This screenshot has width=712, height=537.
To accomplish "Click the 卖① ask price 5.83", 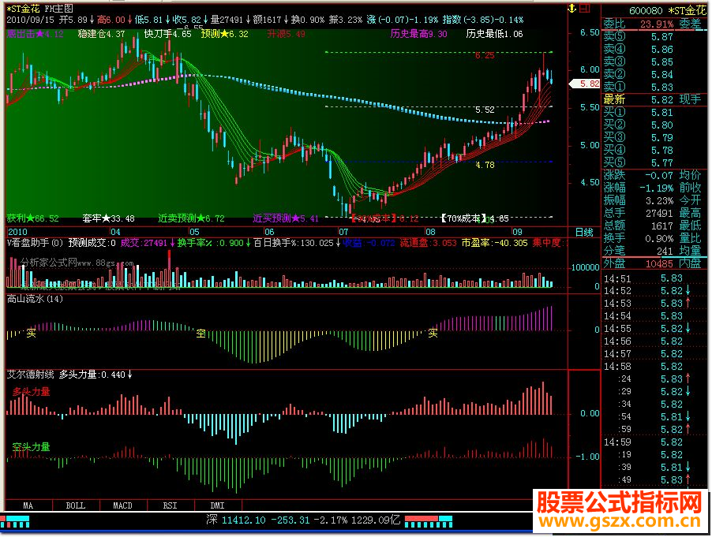I will point(662,87).
